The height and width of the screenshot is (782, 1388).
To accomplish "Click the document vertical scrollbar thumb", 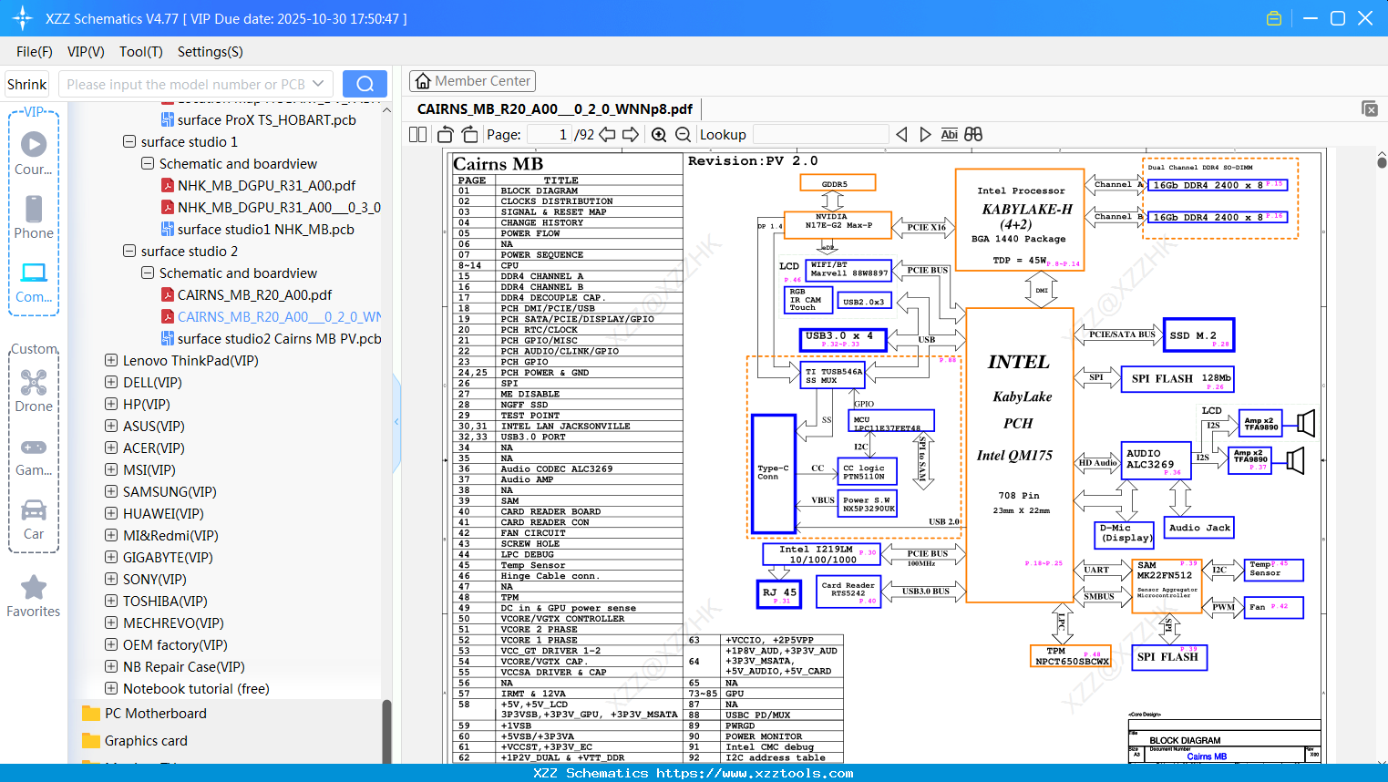I will click(1382, 162).
